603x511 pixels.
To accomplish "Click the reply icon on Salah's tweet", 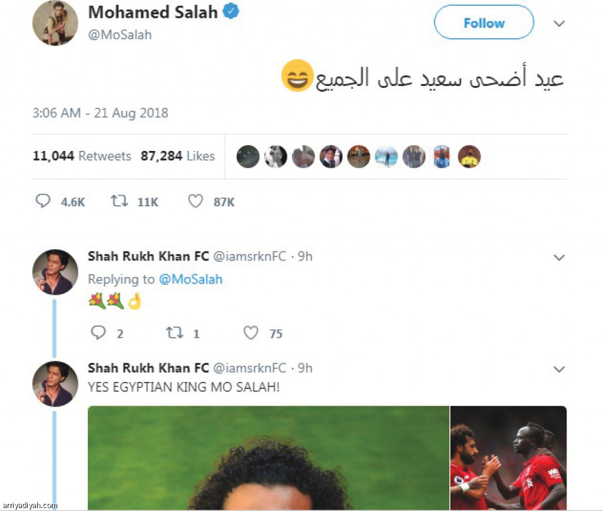I will (42, 201).
